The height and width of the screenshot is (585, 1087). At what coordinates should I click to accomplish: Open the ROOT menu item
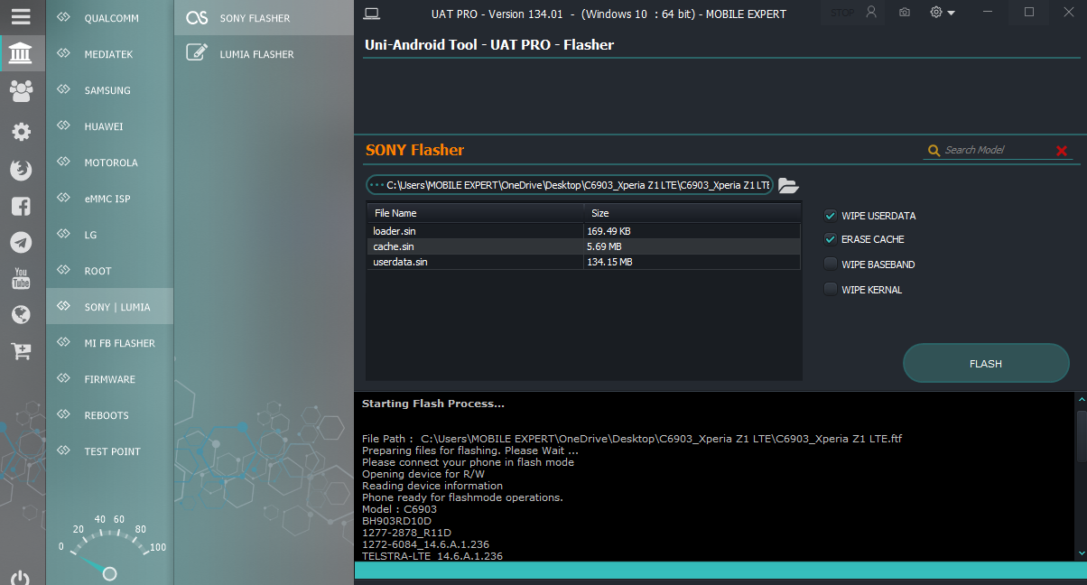pyautogui.click(x=109, y=271)
